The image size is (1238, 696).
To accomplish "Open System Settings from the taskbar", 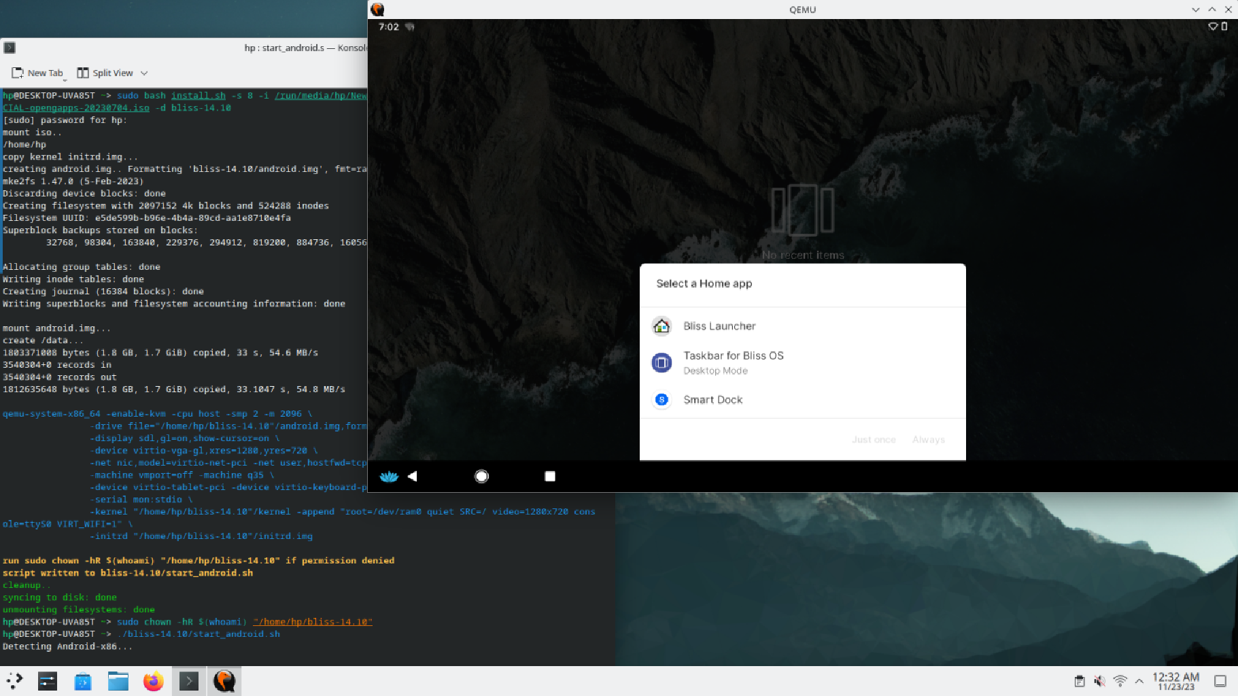I will (48, 681).
